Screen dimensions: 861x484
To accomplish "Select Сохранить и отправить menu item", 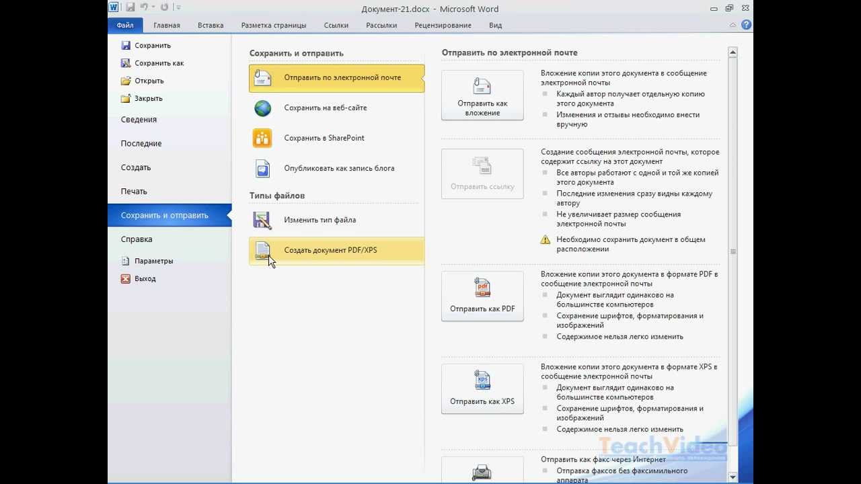I will point(170,215).
